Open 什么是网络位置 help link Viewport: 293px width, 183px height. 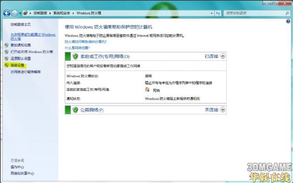(x=77, y=48)
